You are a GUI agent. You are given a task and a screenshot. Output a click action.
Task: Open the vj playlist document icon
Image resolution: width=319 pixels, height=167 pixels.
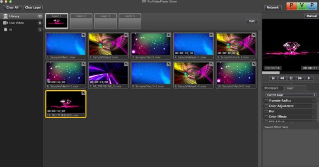tap(5, 29)
